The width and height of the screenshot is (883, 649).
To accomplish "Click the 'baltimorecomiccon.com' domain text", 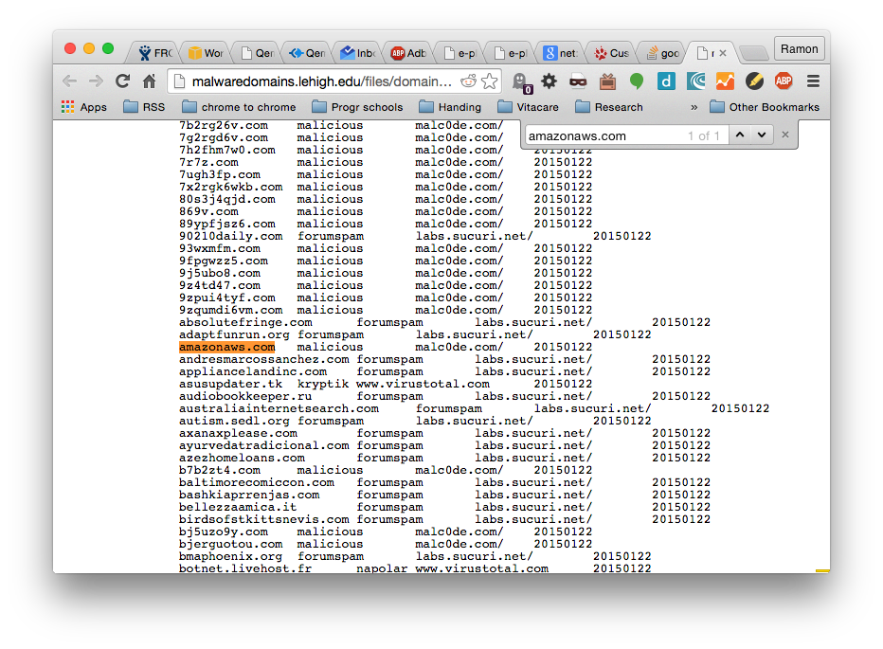I will coord(257,482).
